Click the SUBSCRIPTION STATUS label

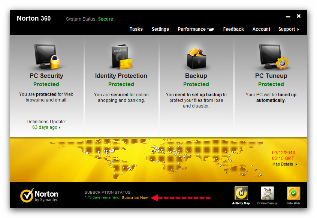coord(108,192)
